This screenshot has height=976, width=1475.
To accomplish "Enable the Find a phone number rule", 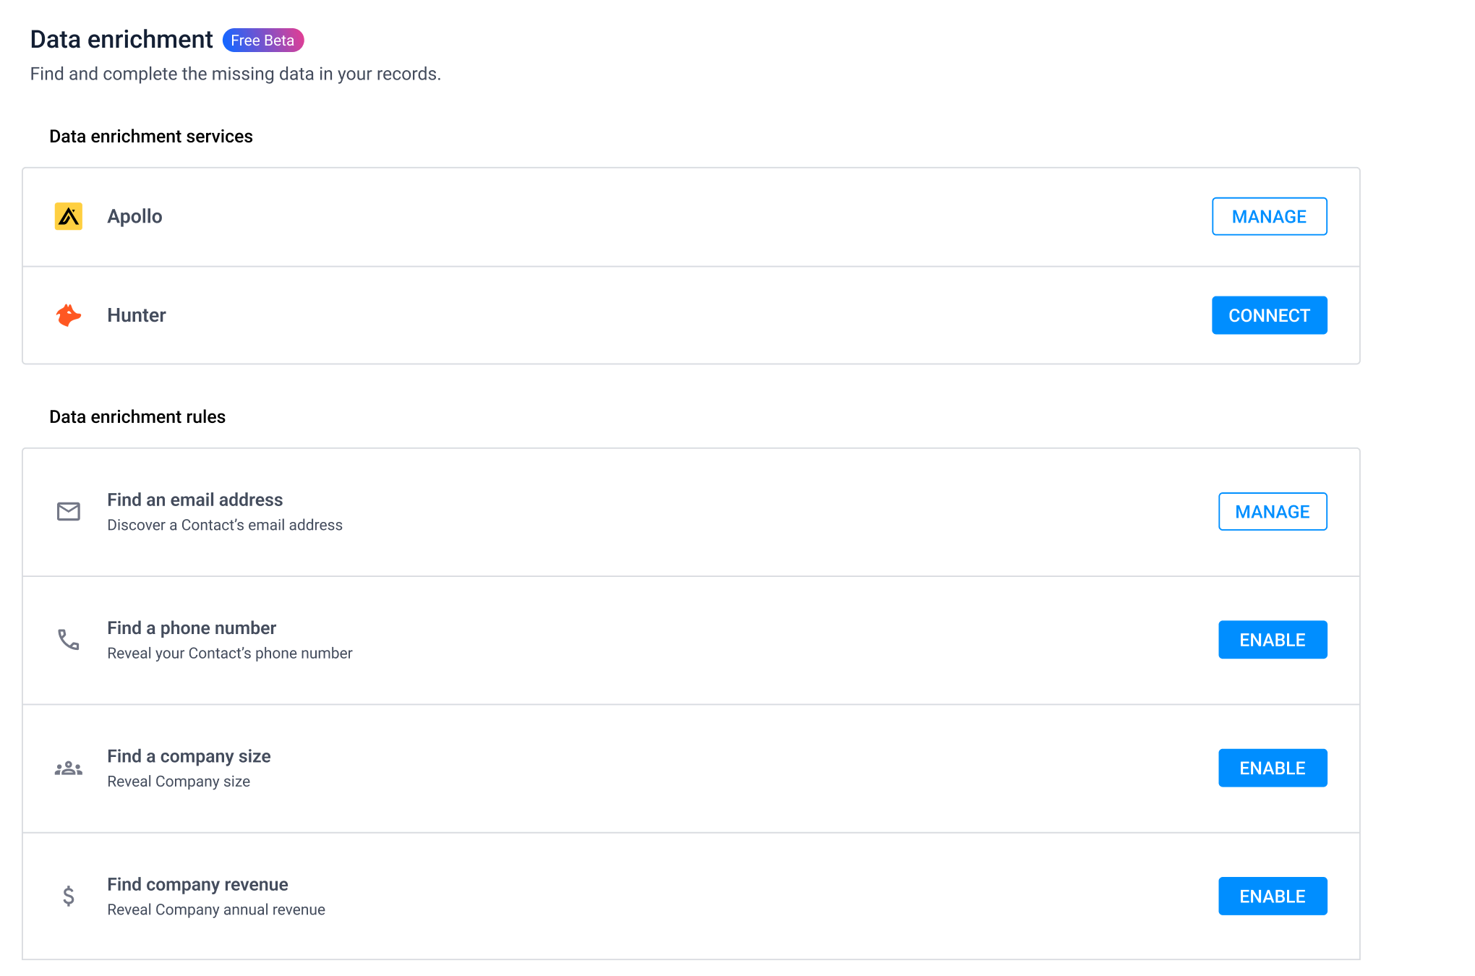I will tap(1273, 639).
